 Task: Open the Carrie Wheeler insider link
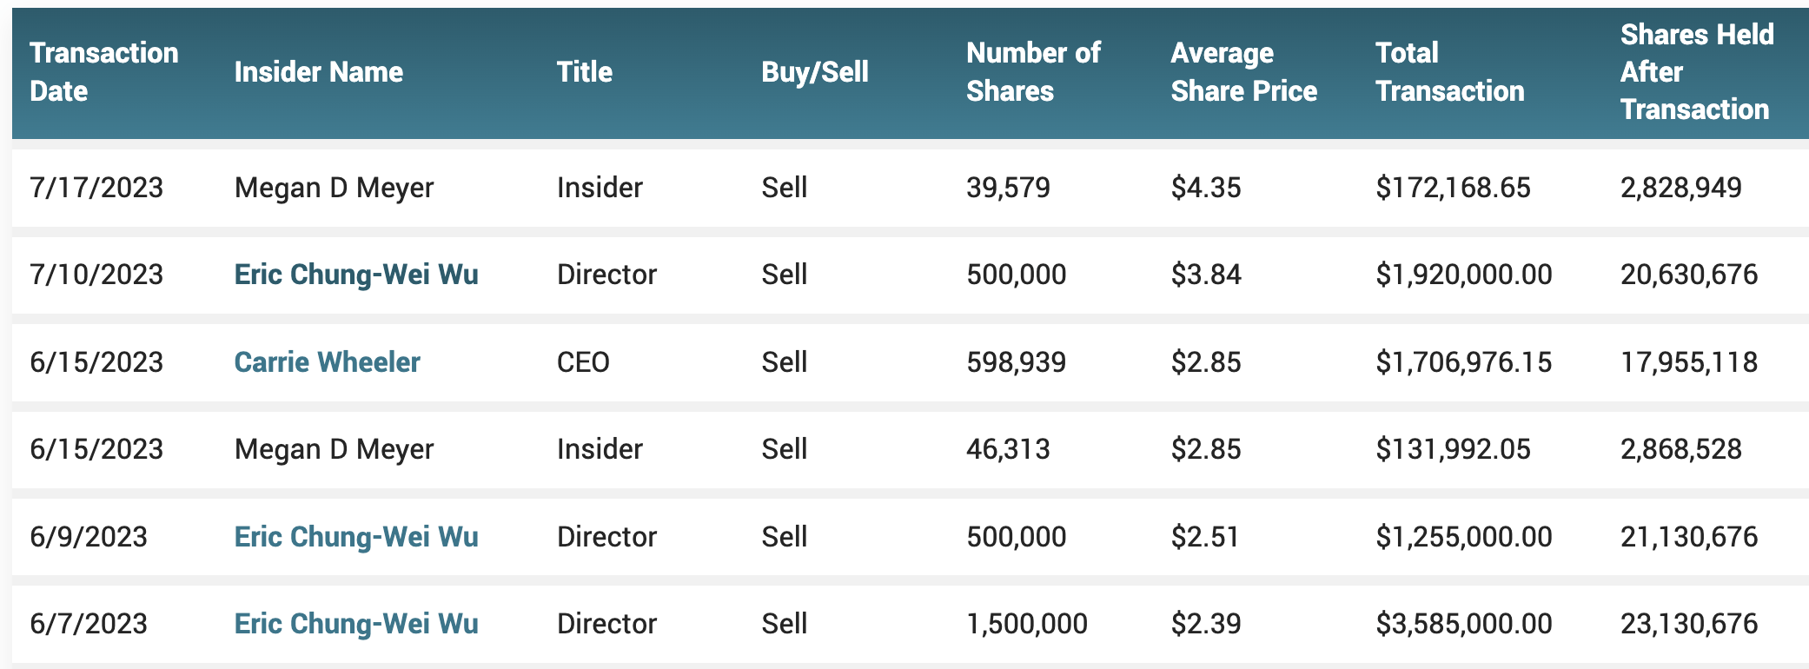point(327,362)
